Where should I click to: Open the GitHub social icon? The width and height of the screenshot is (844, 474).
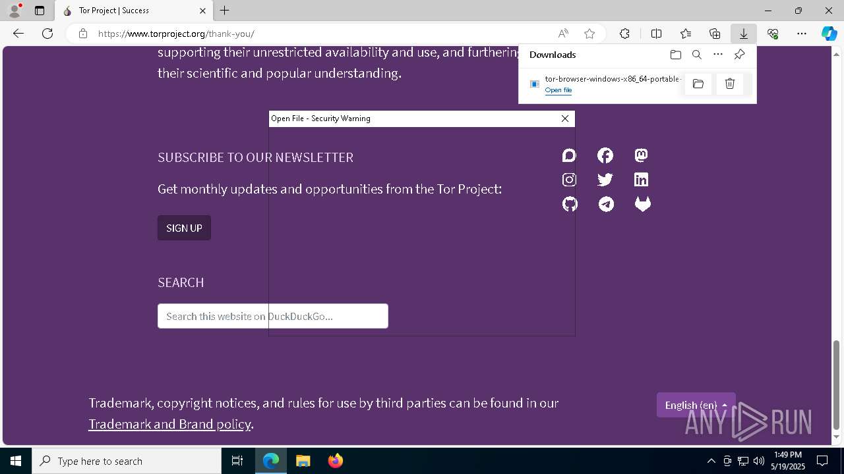(x=570, y=204)
